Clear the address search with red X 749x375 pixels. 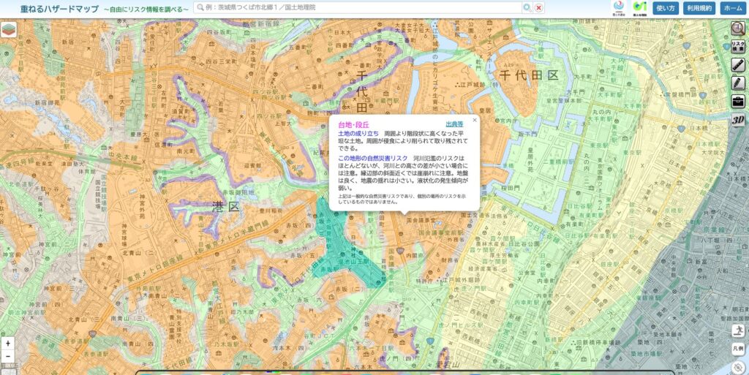click(538, 7)
